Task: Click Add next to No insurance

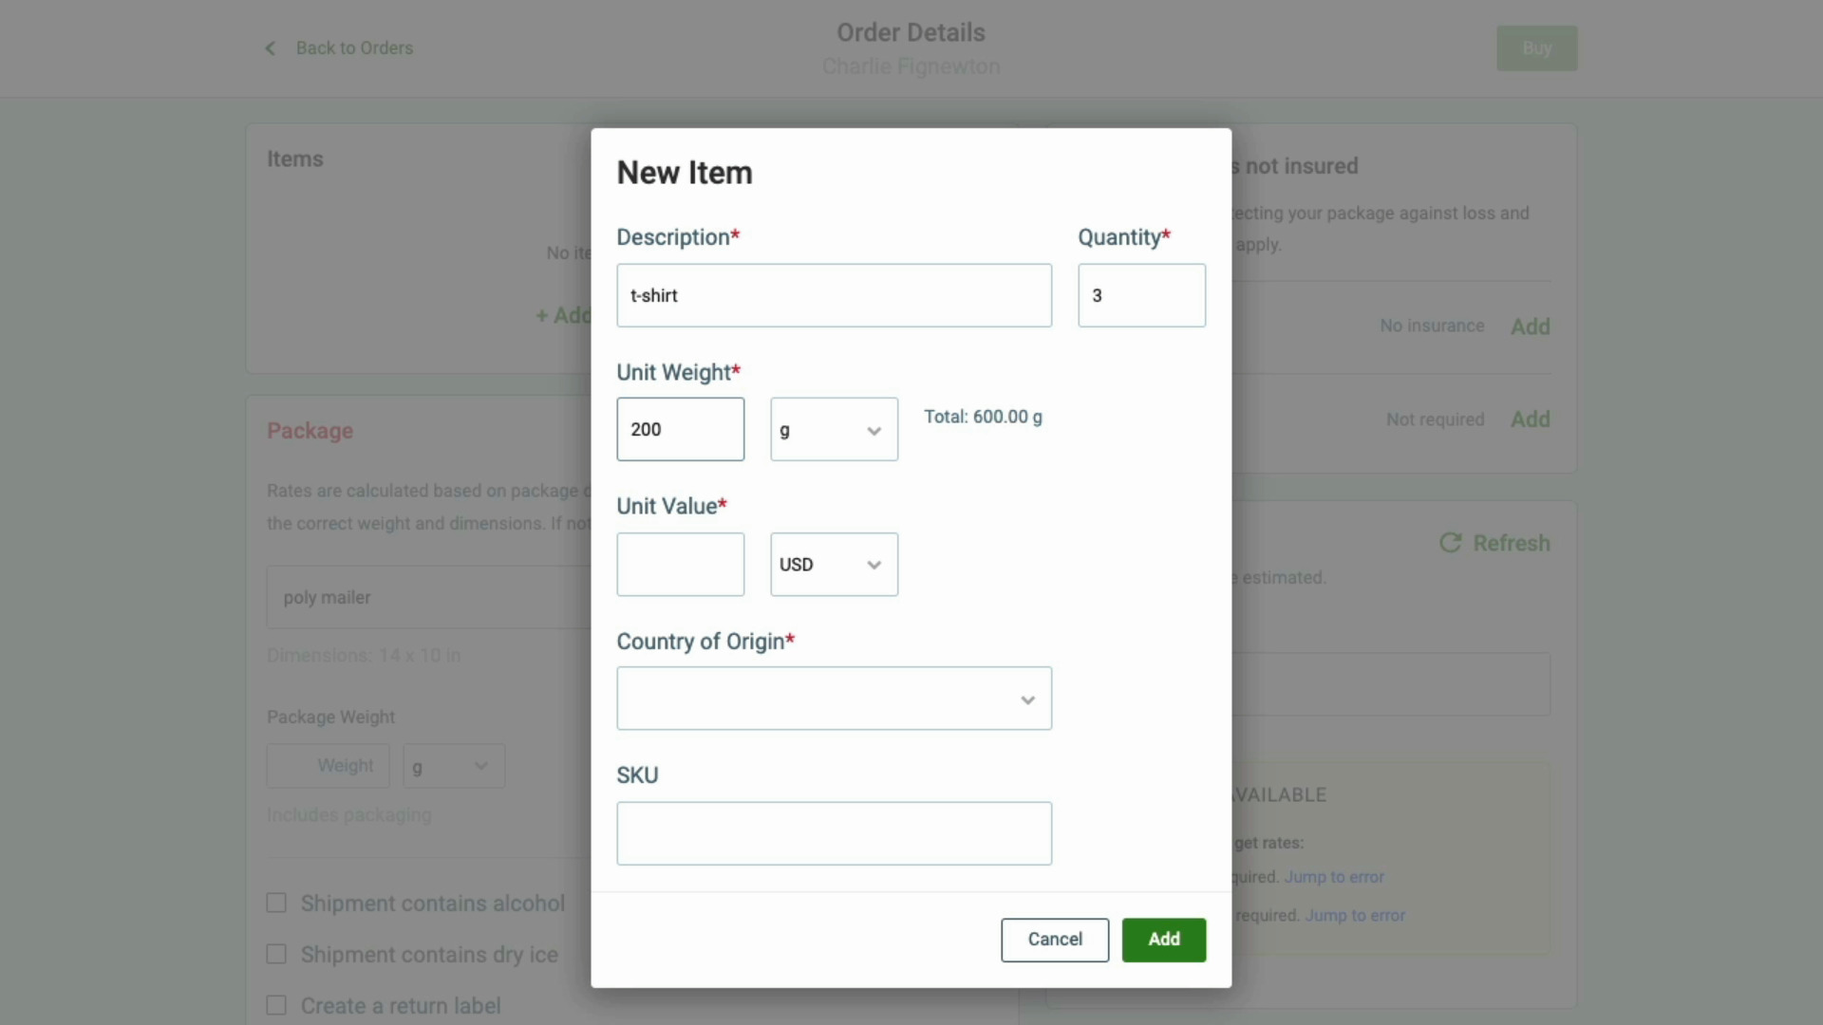Action: [1531, 326]
